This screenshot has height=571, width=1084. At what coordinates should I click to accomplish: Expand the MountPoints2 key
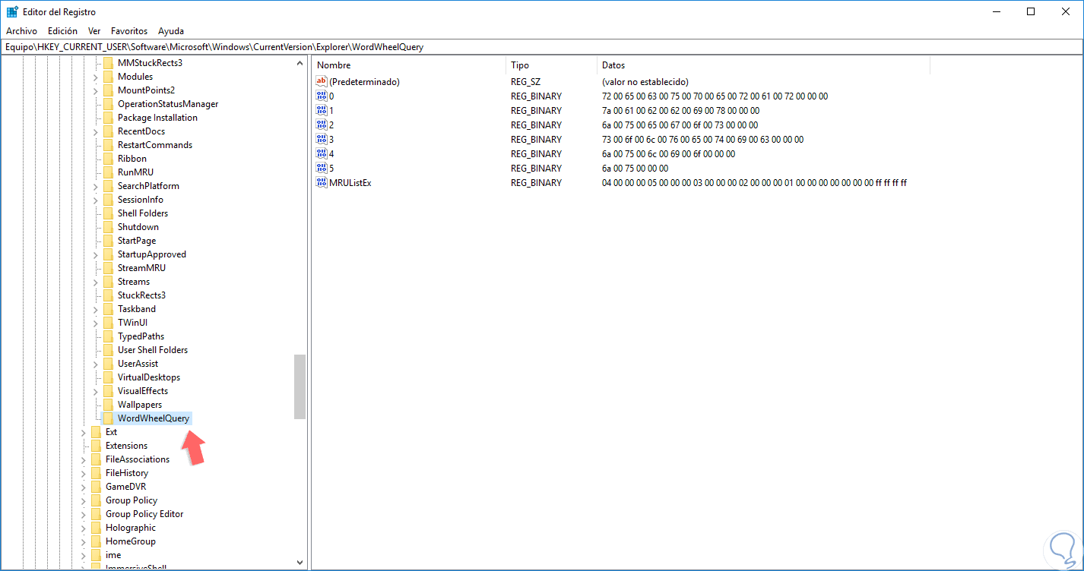[x=96, y=90]
